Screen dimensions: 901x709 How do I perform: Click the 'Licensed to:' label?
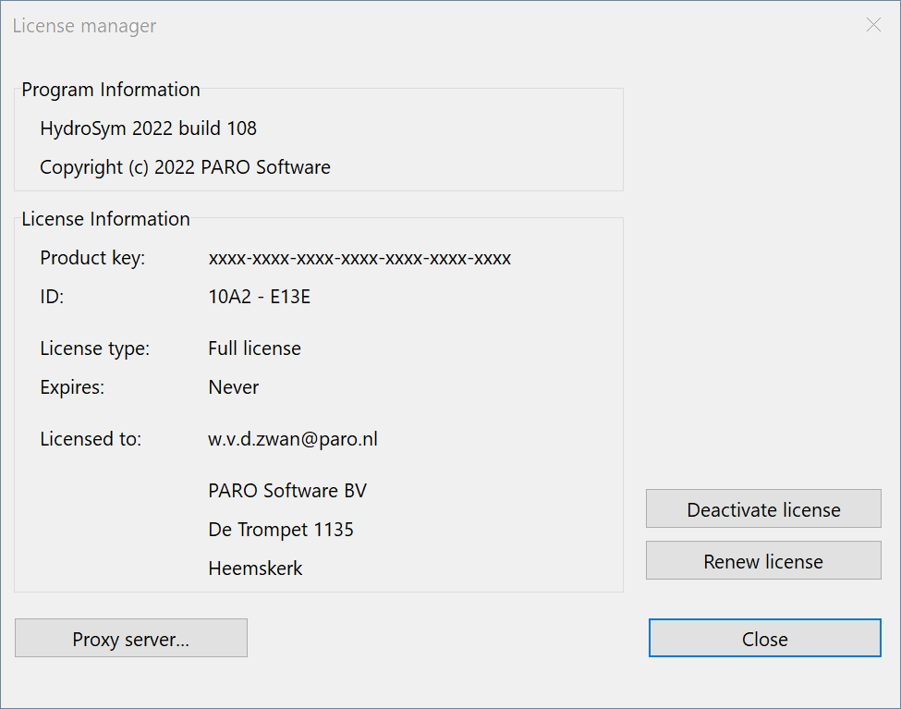click(91, 439)
